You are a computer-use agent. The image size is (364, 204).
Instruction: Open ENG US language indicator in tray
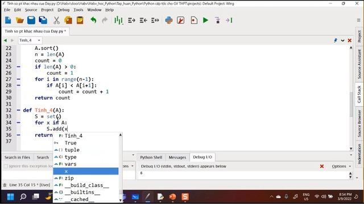(306, 197)
